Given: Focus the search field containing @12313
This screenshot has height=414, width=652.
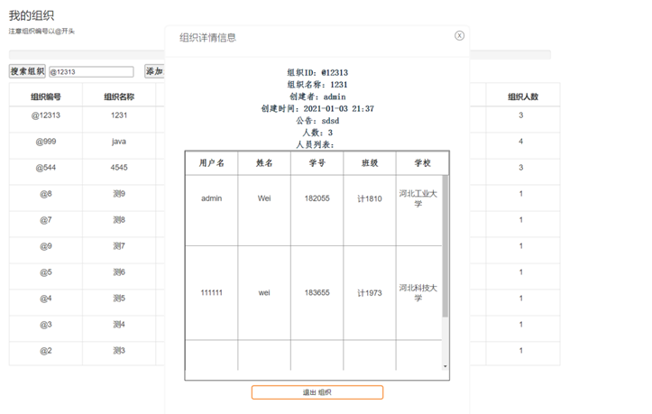Looking at the screenshot, I should pos(91,72).
